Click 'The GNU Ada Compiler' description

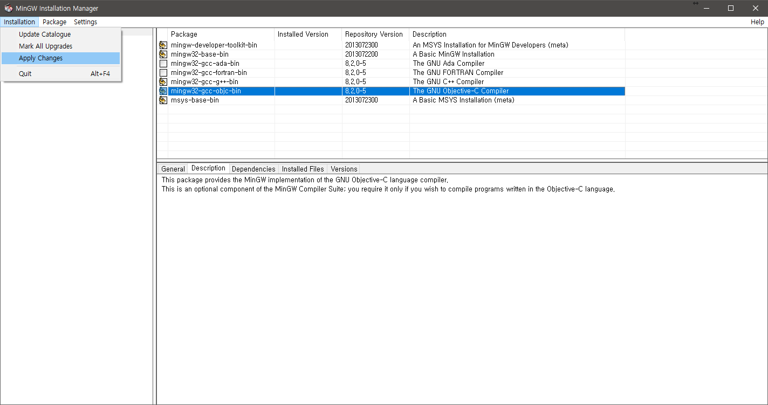(448, 64)
